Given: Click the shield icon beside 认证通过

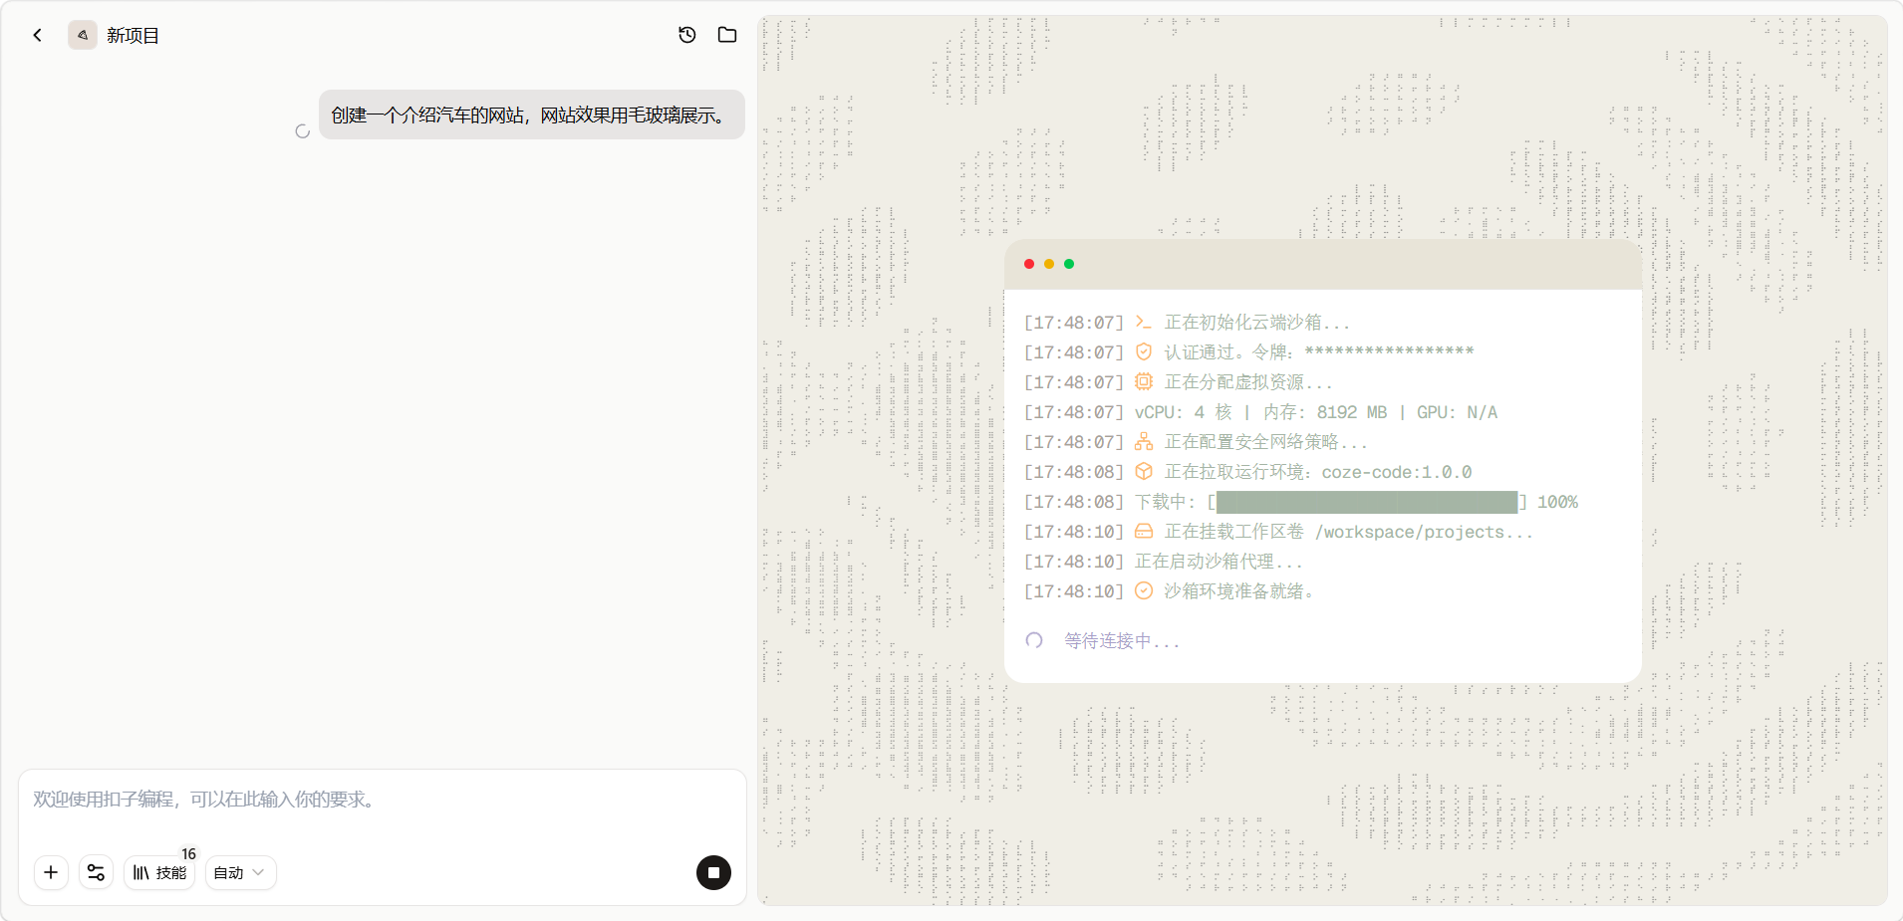Looking at the screenshot, I should tap(1144, 351).
